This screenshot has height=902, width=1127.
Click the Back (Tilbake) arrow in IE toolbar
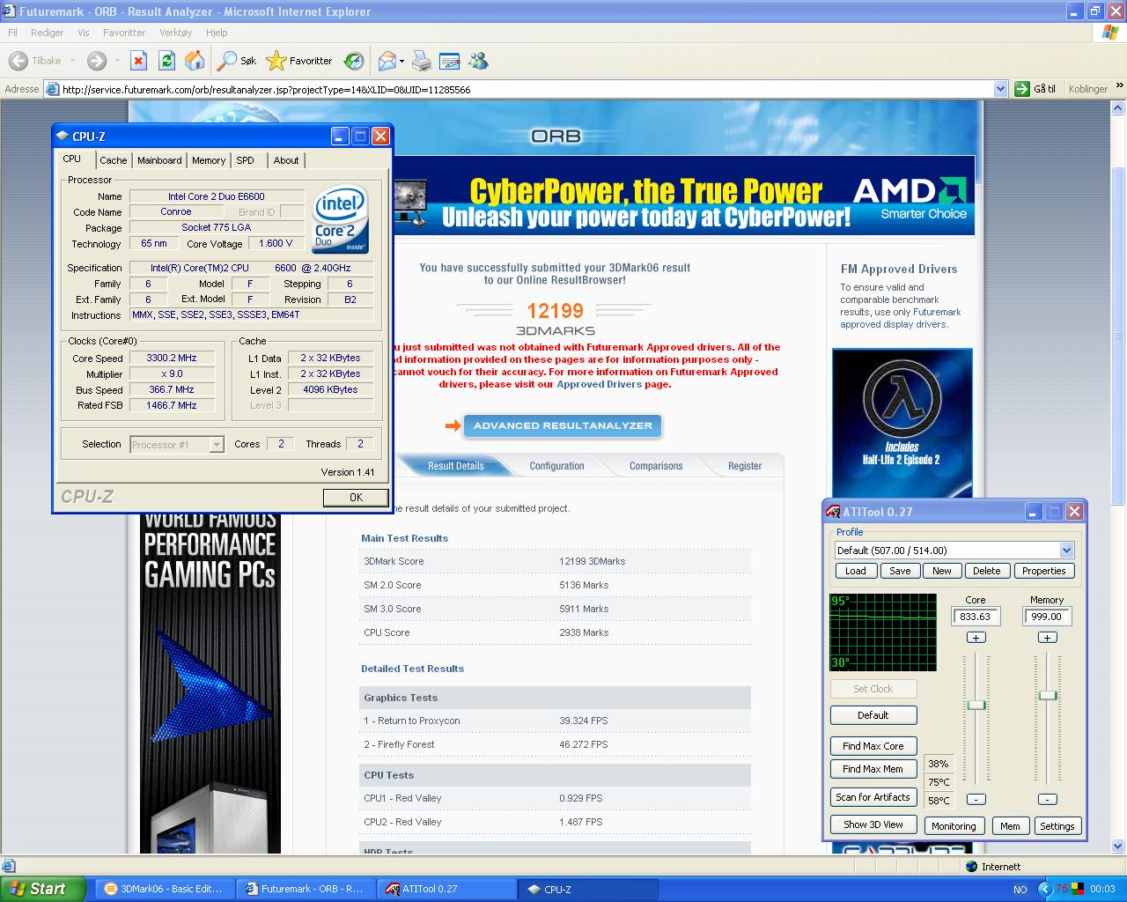tap(18, 61)
